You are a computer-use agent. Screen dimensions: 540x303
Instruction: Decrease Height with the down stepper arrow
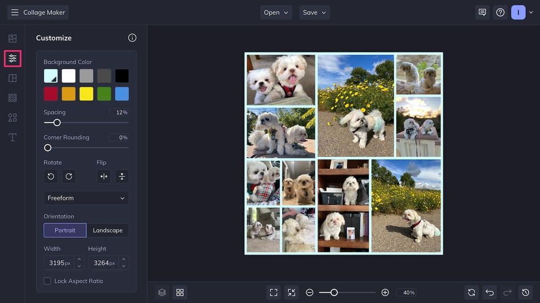click(x=124, y=266)
